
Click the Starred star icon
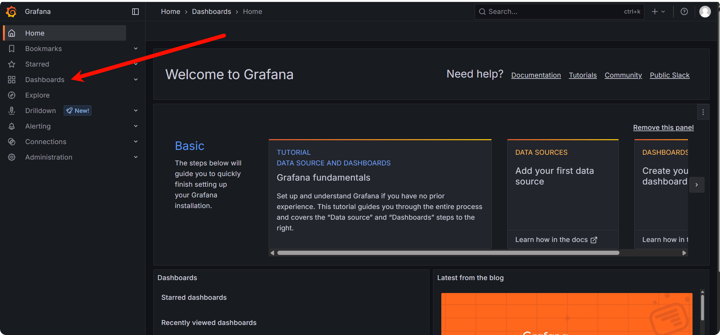pyautogui.click(x=12, y=64)
